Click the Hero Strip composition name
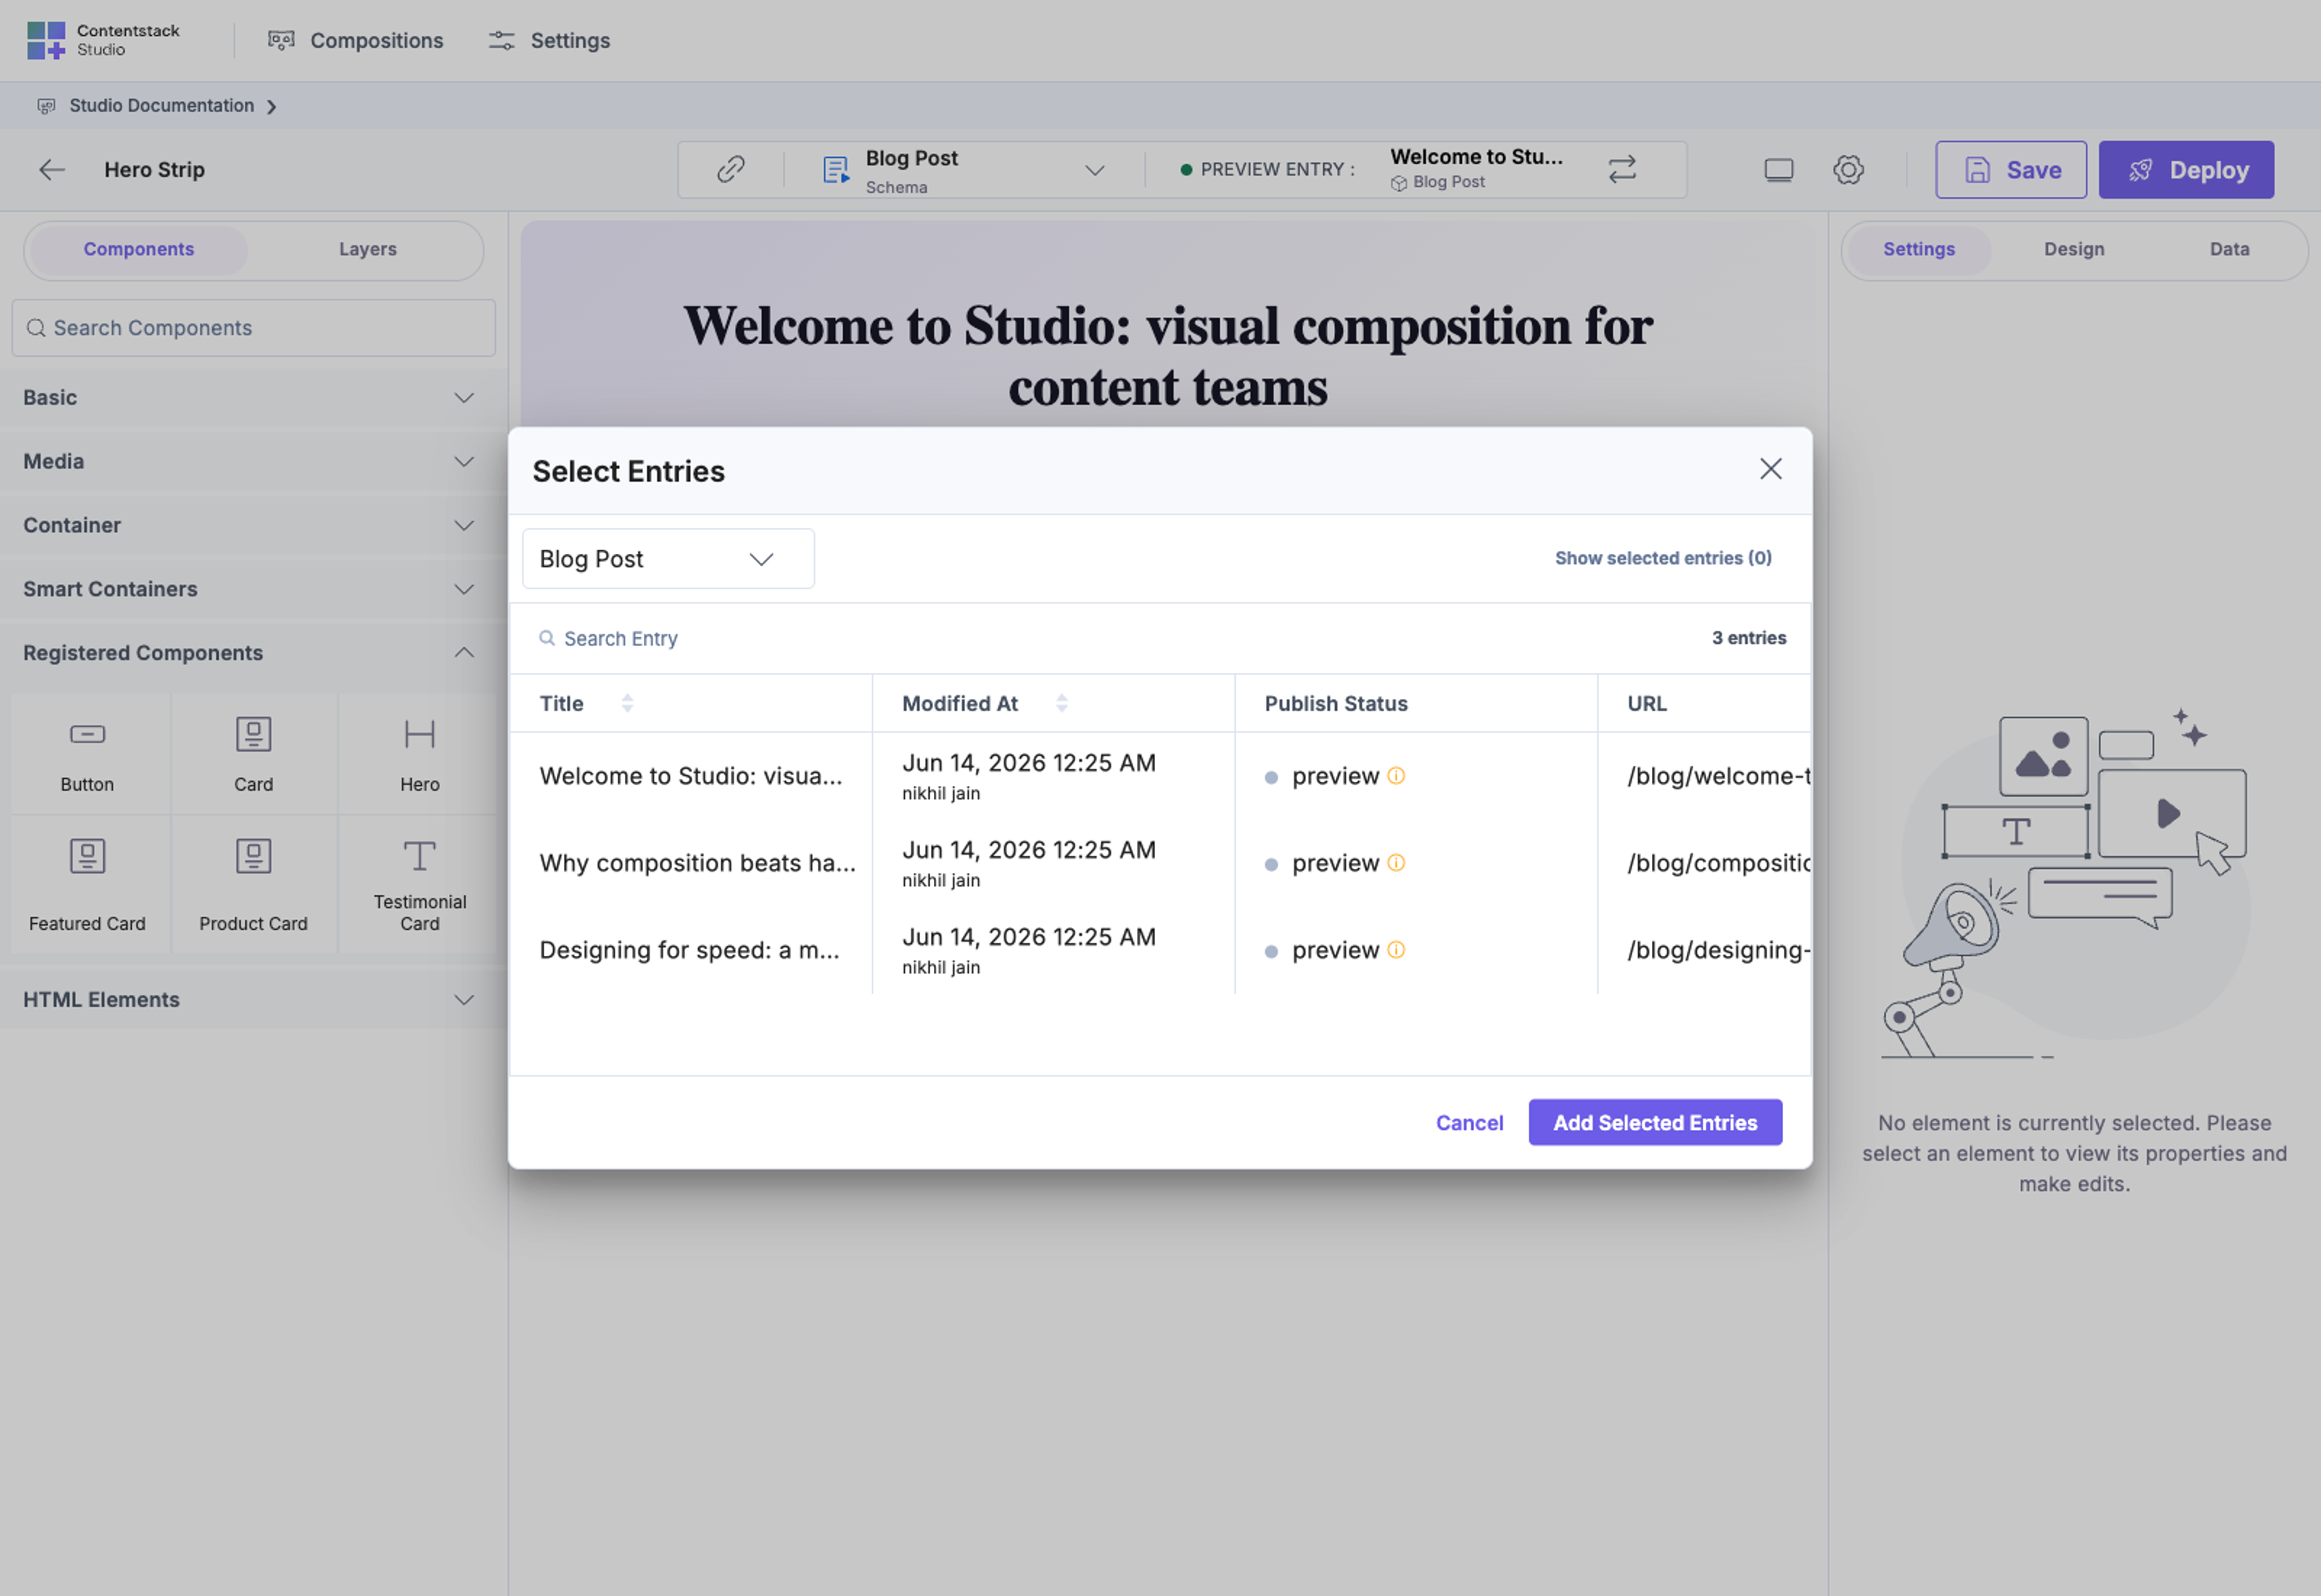2321x1596 pixels. pos(154,170)
